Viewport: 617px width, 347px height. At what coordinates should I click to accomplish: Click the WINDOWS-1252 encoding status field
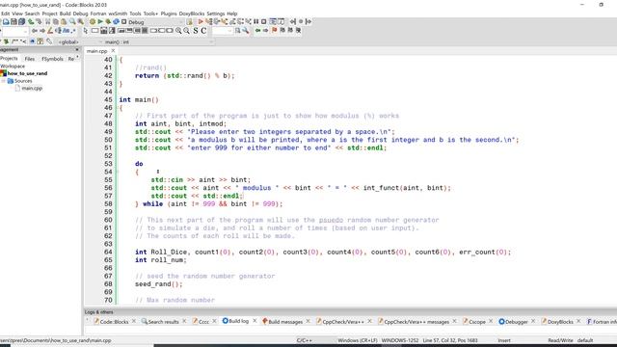[x=400, y=340]
